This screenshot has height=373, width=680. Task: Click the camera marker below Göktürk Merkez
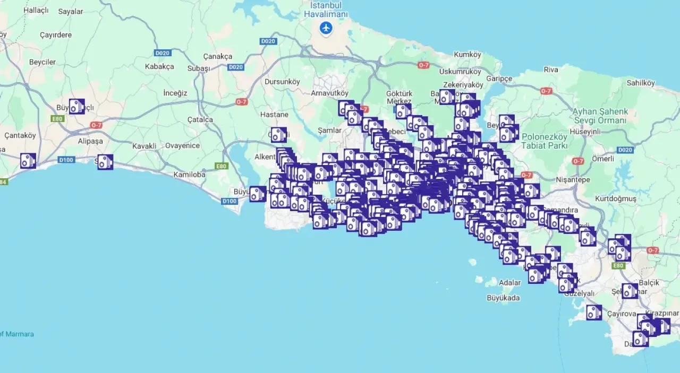[x=403, y=111]
